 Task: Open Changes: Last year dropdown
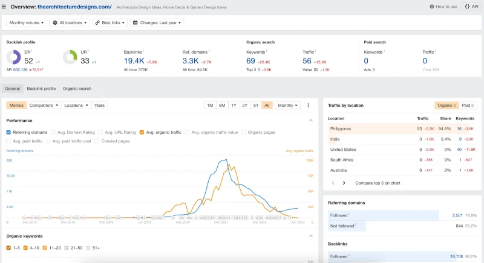[x=157, y=23]
